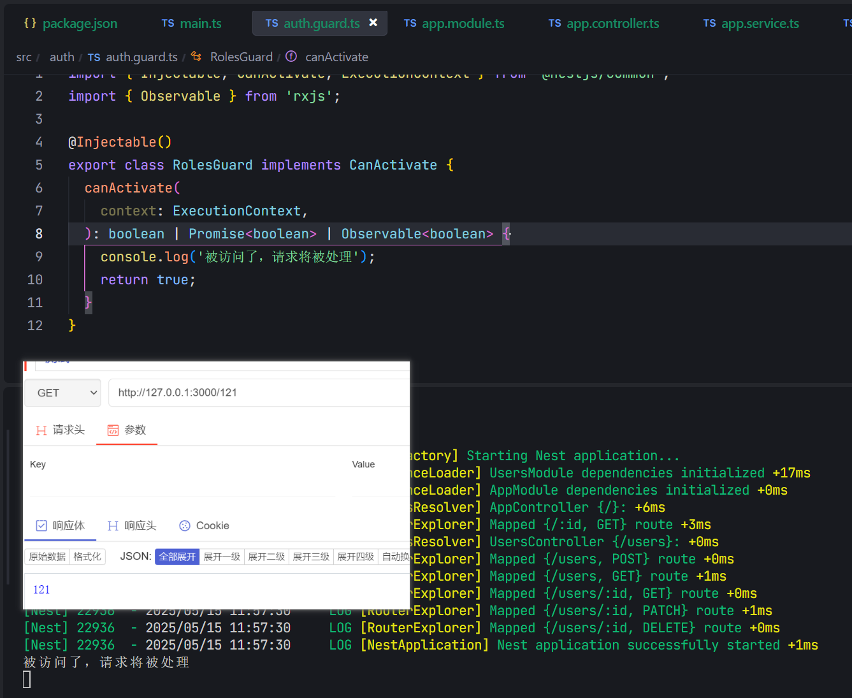Toggle 全部展开 expand-all JSON option

coord(177,556)
